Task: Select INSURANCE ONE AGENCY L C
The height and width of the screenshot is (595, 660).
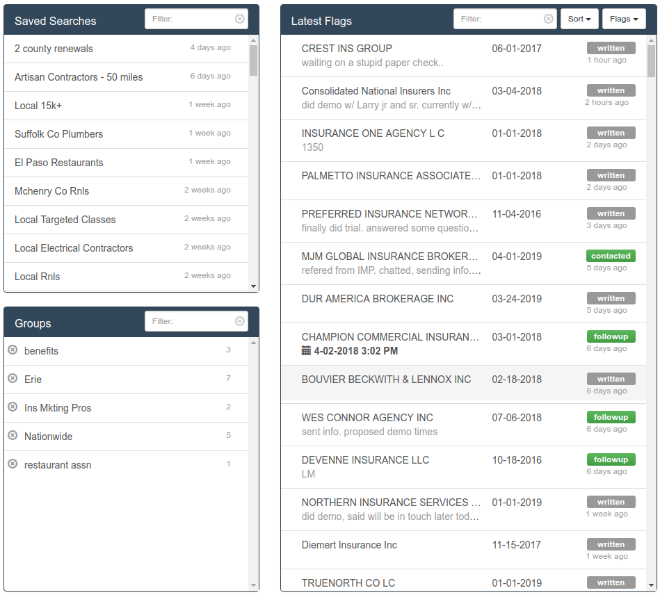Action: point(463,140)
